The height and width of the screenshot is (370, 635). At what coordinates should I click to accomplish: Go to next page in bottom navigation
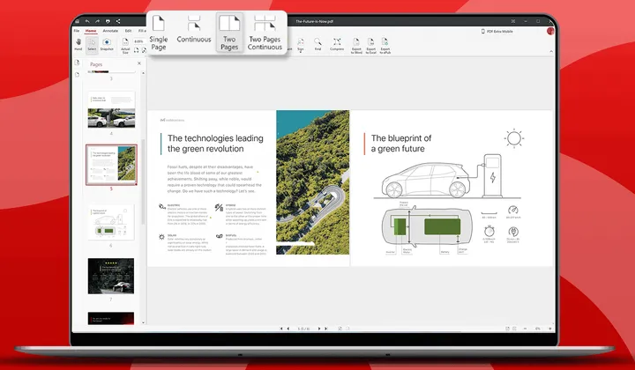click(321, 328)
